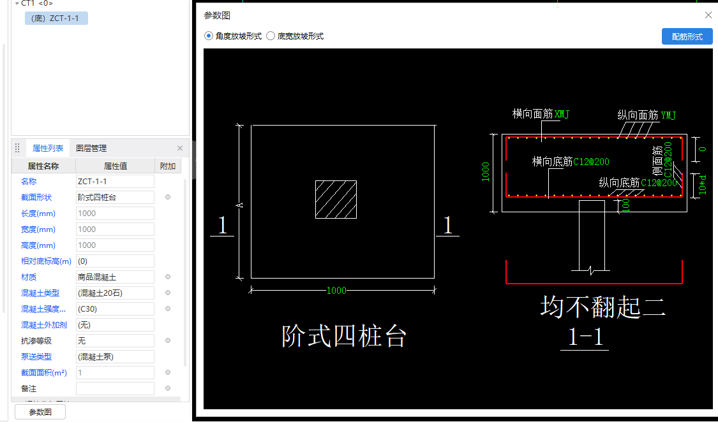This screenshot has height=422, width=718.
Task: Toggle 附加 circle for 备注 row
Action: 168,388
